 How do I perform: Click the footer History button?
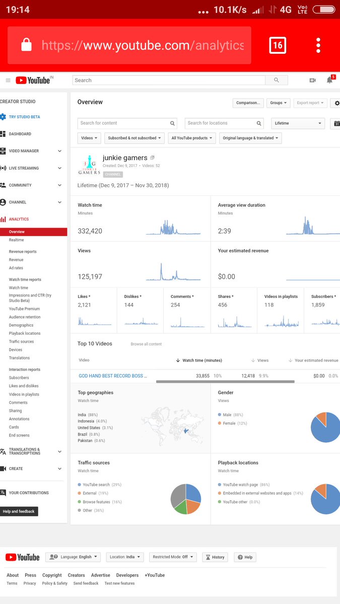pyautogui.click(x=215, y=557)
